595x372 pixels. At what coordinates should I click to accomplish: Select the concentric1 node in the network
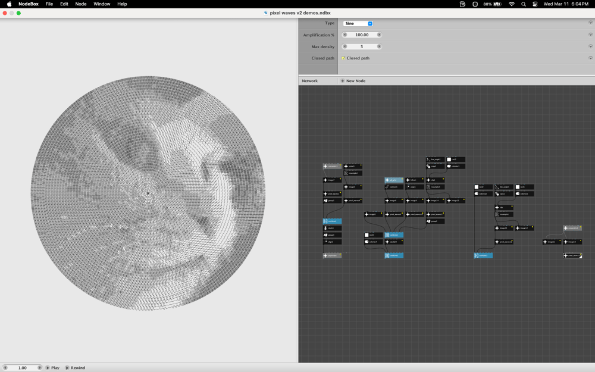point(332,166)
